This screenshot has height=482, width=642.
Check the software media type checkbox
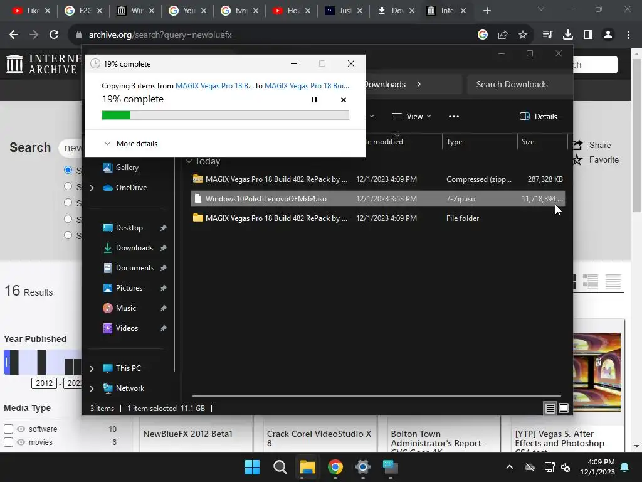point(8,429)
